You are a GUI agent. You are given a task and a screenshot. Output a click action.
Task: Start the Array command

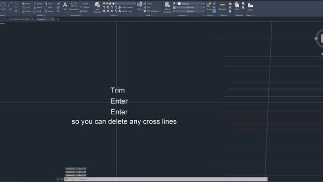click(49, 11)
